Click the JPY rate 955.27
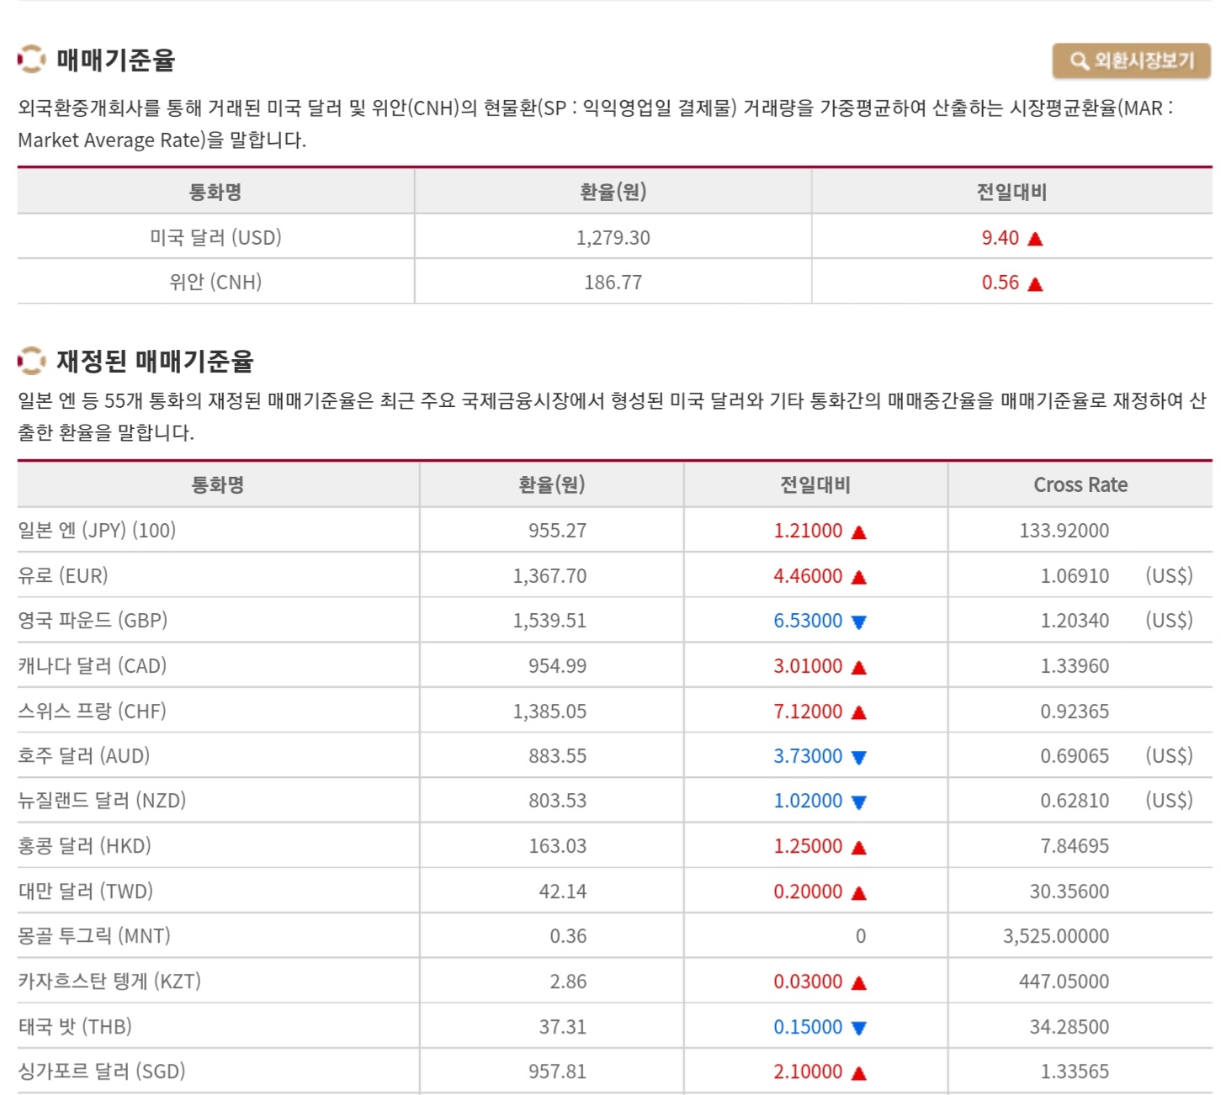Screen dimensions: 1221x1095 point(557,531)
